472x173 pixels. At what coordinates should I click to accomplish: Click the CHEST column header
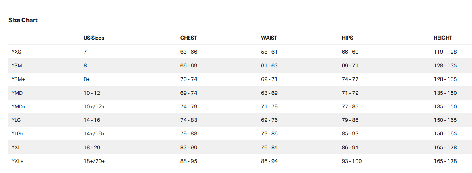pyautogui.click(x=188, y=38)
